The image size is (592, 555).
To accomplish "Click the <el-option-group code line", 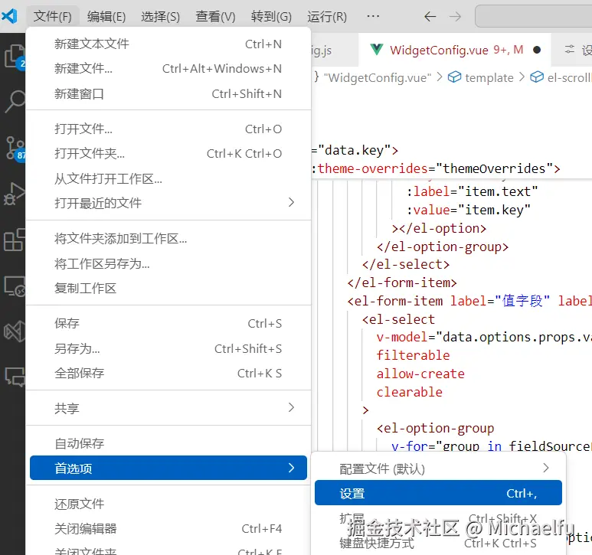I will pos(435,428).
